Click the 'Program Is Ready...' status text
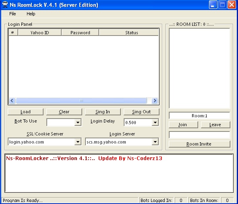This screenshot has height=204, width=238. click(23, 200)
